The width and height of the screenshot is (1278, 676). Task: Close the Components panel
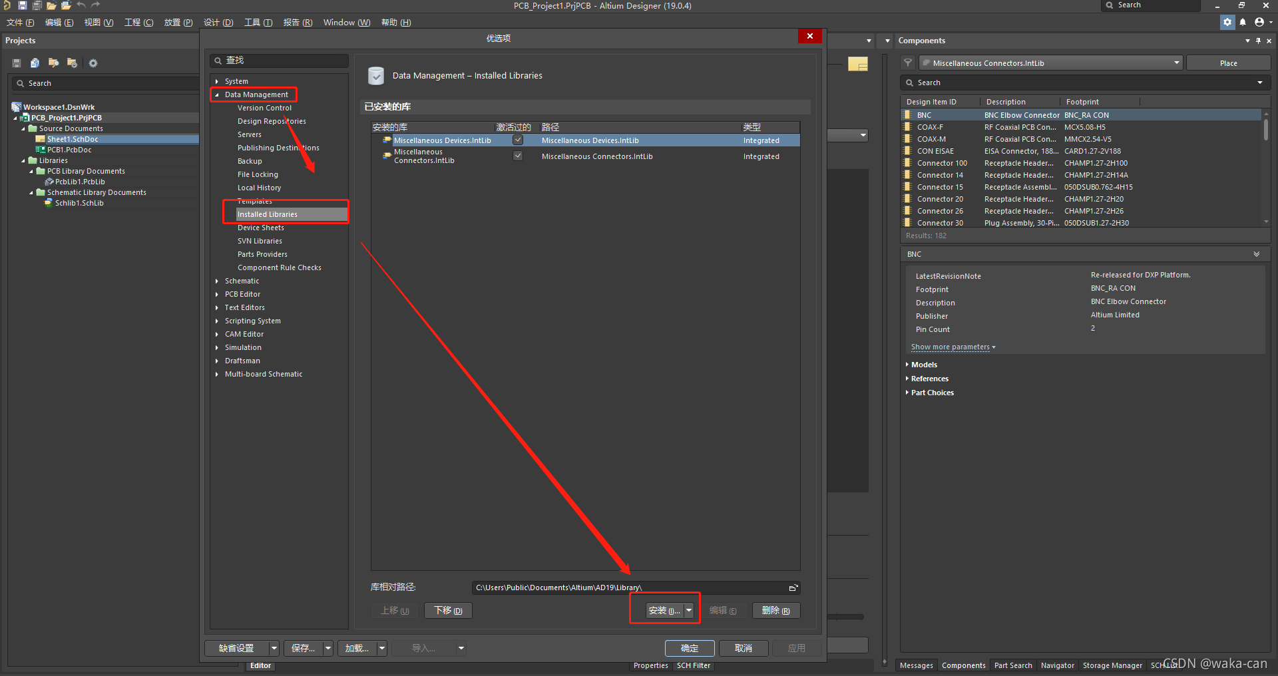[1269, 41]
